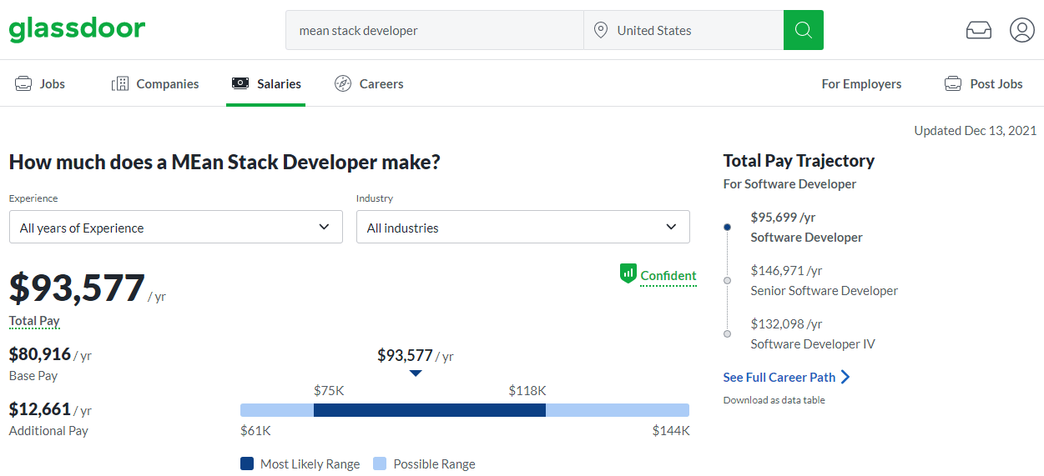
Task: Click the location pin icon
Action: point(600,30)
